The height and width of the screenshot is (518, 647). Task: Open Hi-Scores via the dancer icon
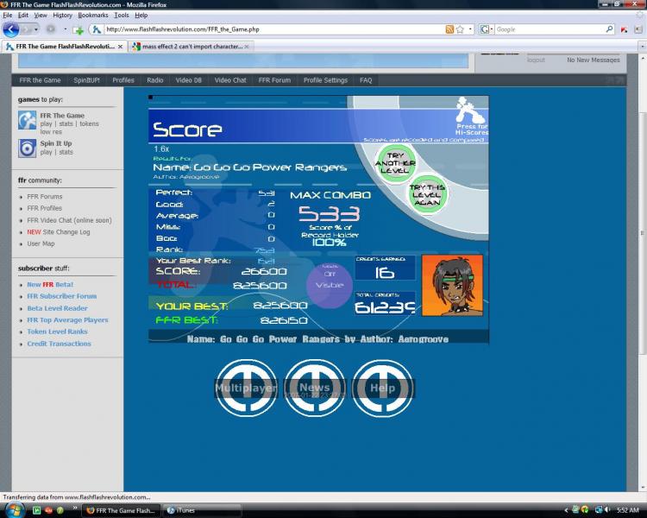click(471, 116)
